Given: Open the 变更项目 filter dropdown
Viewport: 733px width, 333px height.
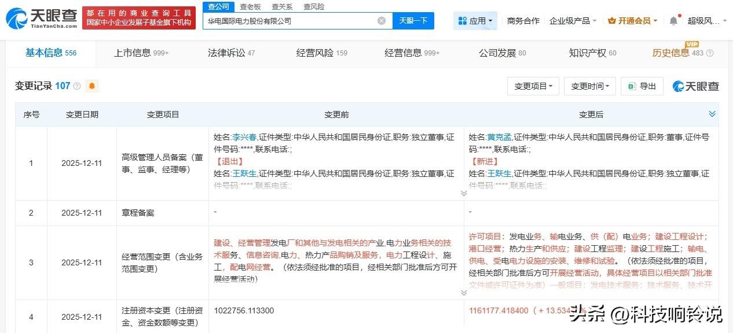Looking at the screenshot, I should click(x=533, y=86).
